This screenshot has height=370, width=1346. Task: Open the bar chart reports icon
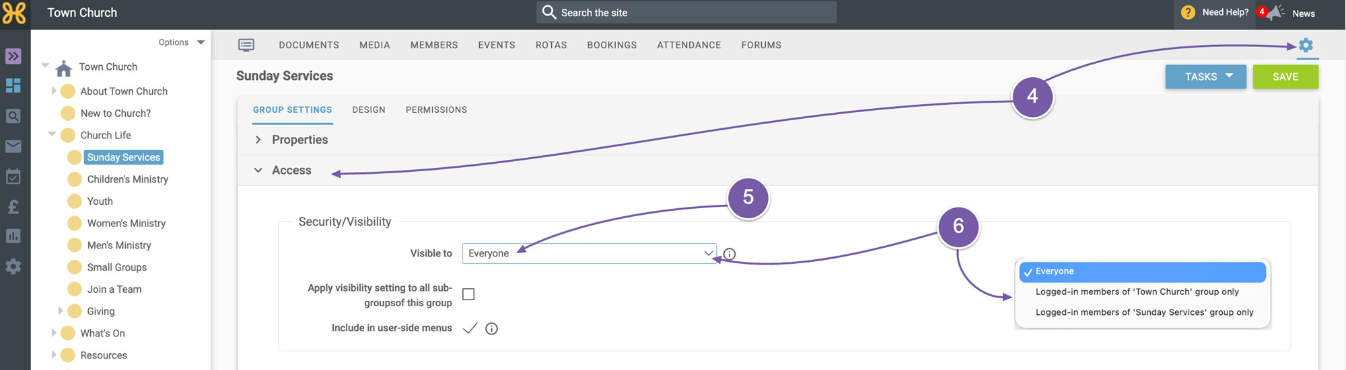(x=13, y=236)
